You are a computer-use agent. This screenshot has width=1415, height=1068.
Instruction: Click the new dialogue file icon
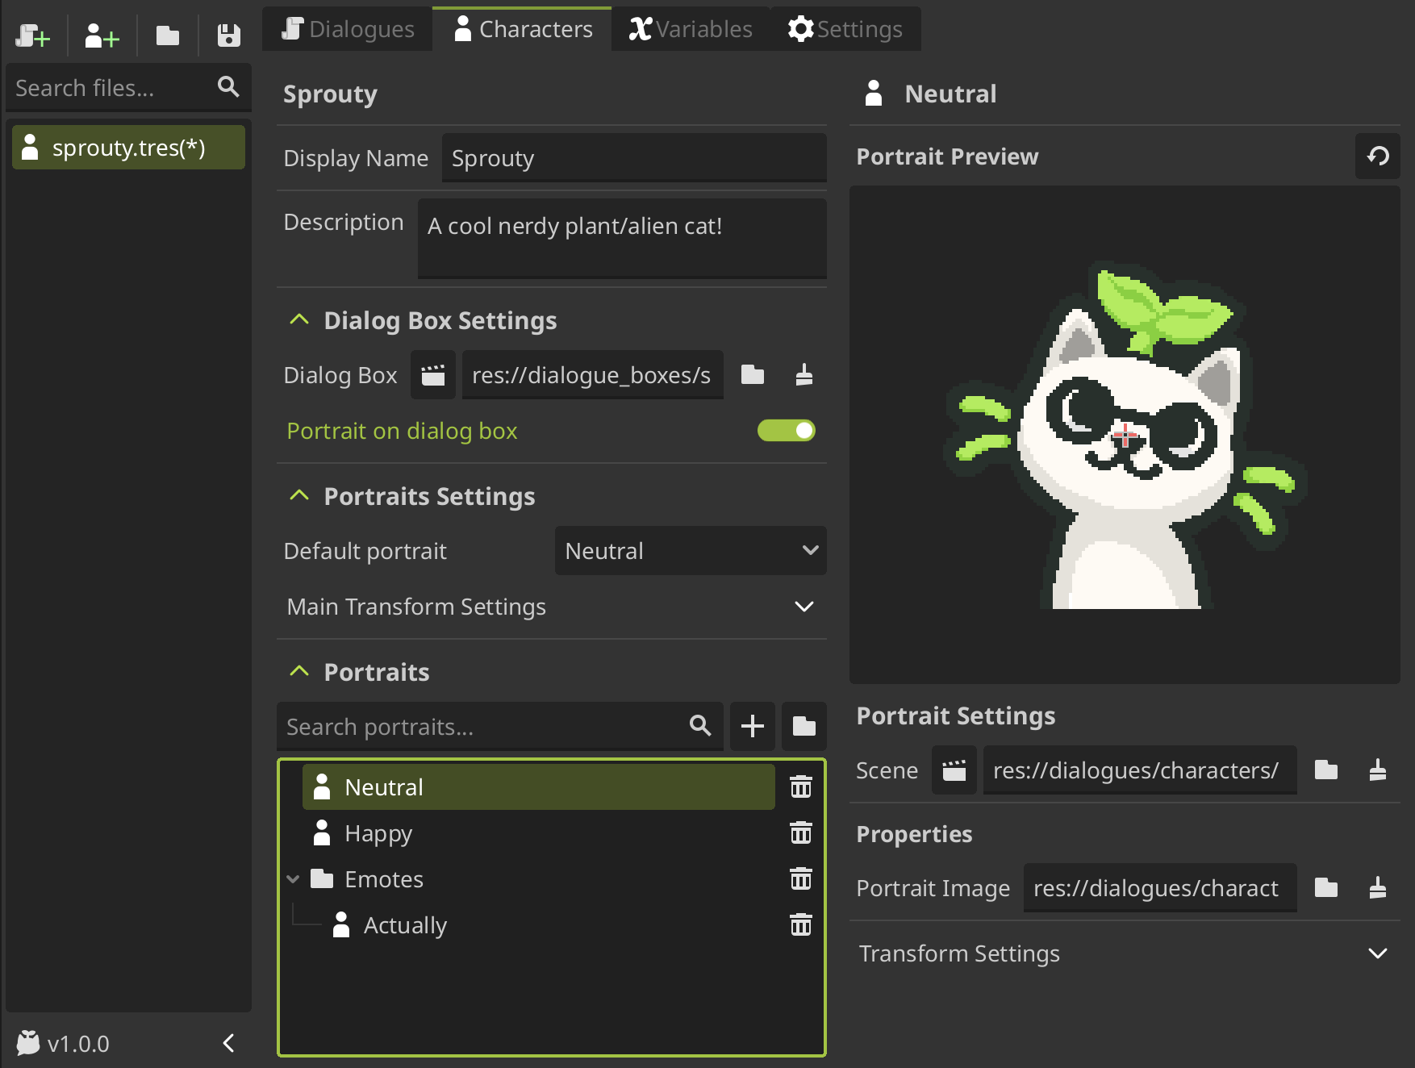tap(33, 35)
